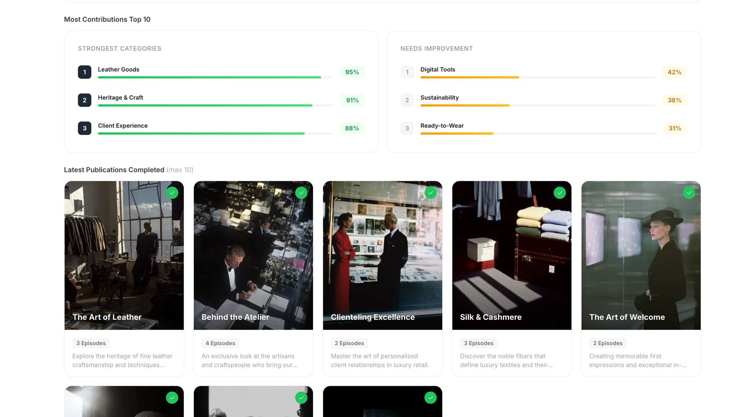Click the 31% badge for Ready-to-Wear

click(674, 129)
